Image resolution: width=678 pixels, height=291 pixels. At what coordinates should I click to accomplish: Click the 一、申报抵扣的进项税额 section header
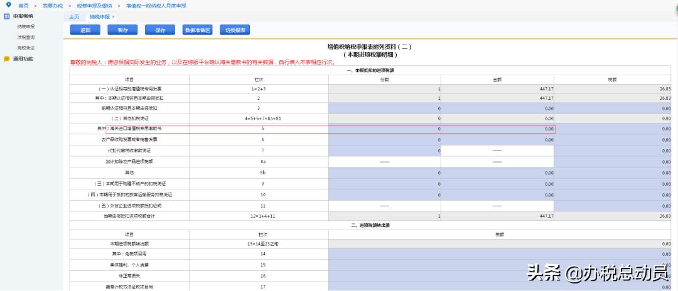370,70
